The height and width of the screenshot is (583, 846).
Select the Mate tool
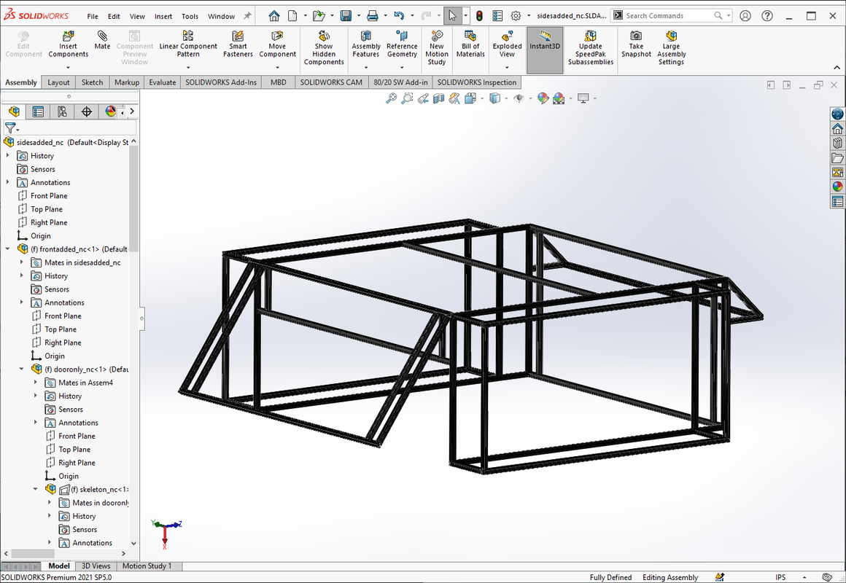point(102,41)
